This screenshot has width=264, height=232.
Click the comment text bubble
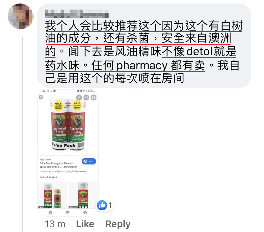coord(144,46)
